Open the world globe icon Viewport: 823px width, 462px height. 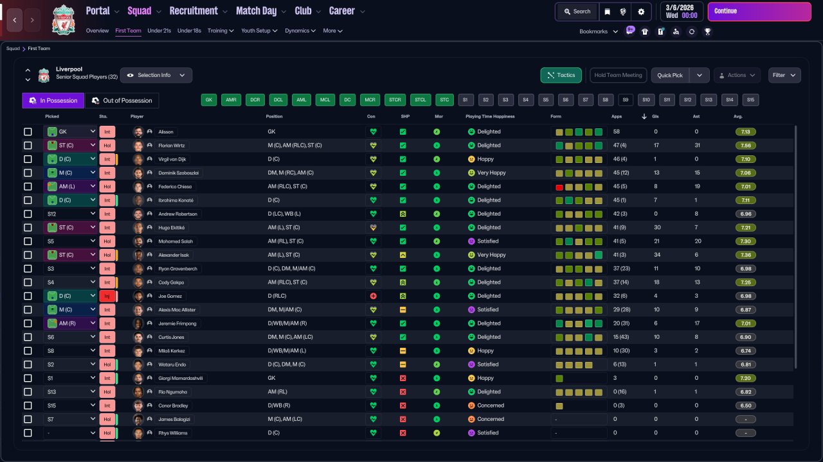[623, 12]
